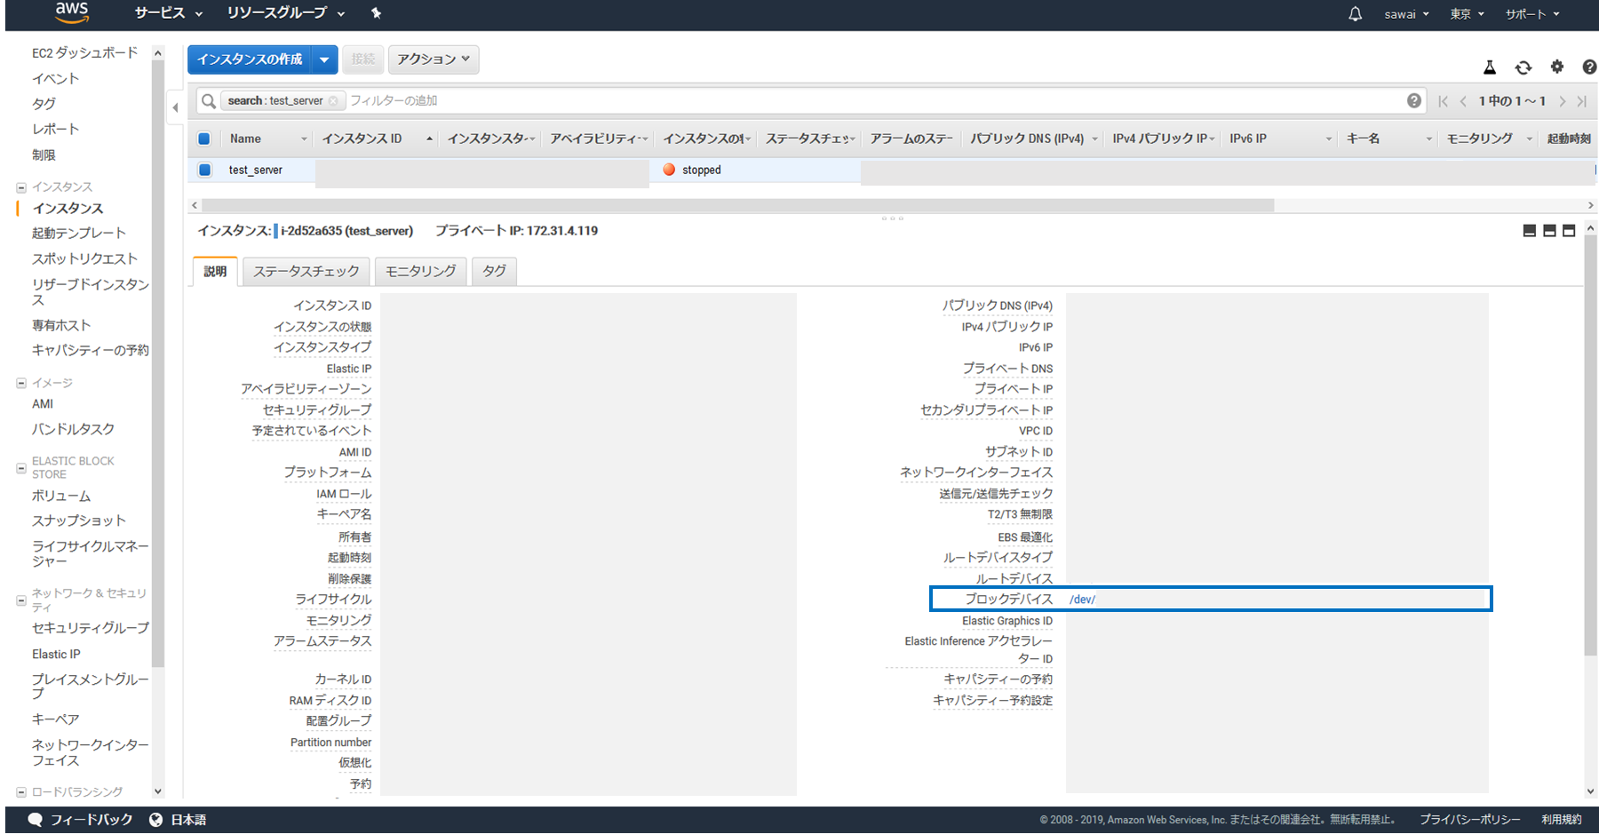This screenshot has height=834, width=1599.
Task: Click the table's horizontal scrollbar
Action: 738,205
